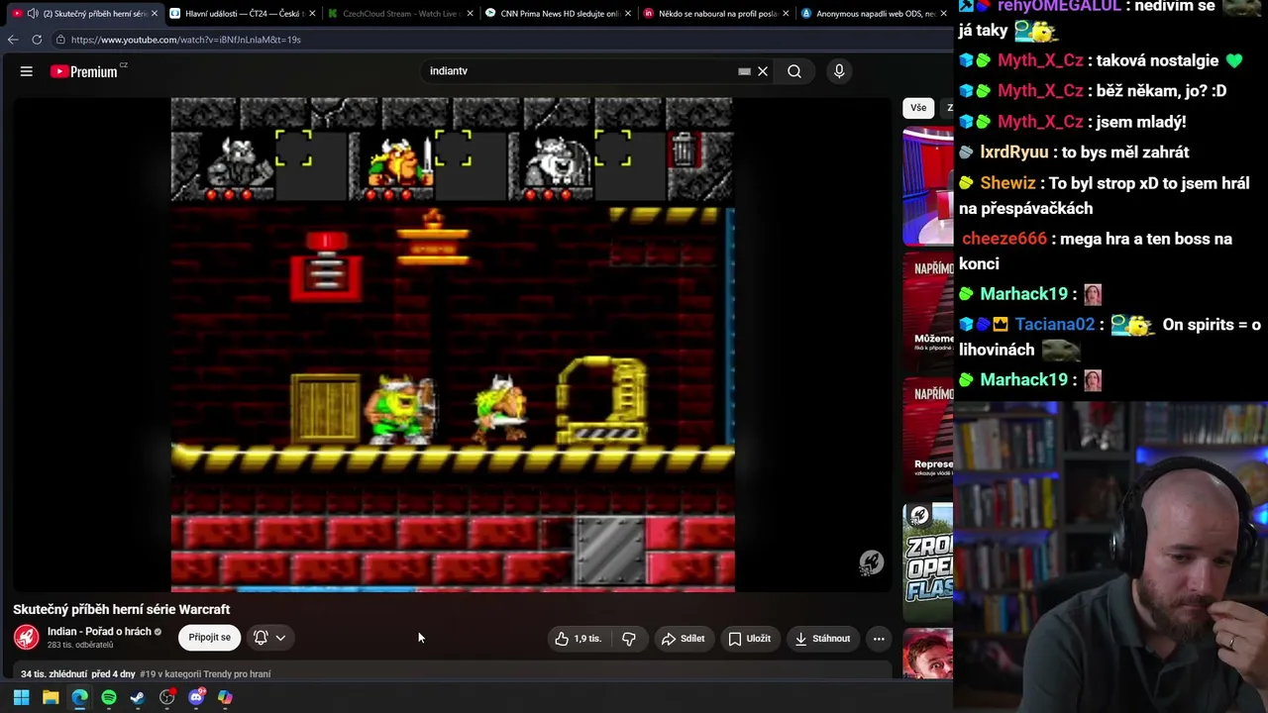The height and width of the screenshot is (713, 1268).
Task: Run the search with the magnifier button
Action: click(x=794, y=71)
